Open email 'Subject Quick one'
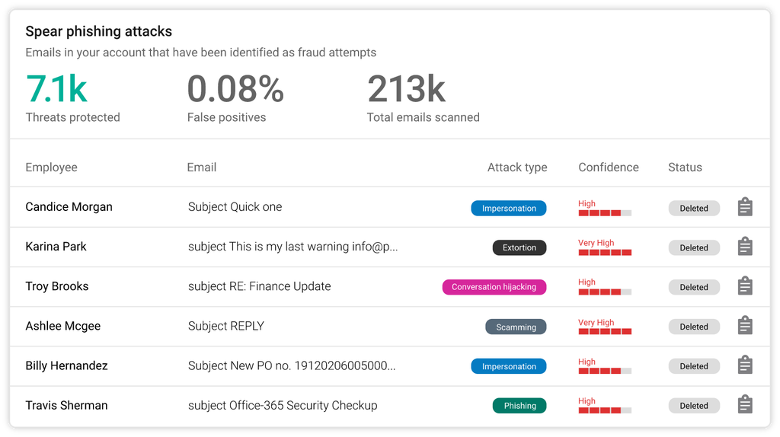780x437 pixels. (235, 207)
